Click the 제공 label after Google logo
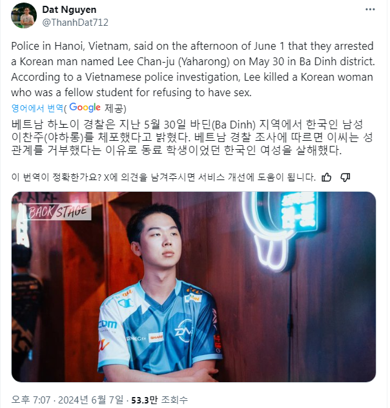The height and width of the screenshot is (408, 390). pos(115,108)
